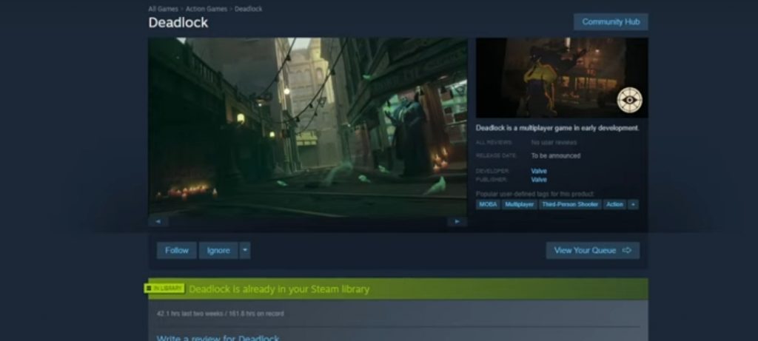Expand more tags with plus button
The width and height of the screenshot is (758, 341).
[x=633, y=204]
